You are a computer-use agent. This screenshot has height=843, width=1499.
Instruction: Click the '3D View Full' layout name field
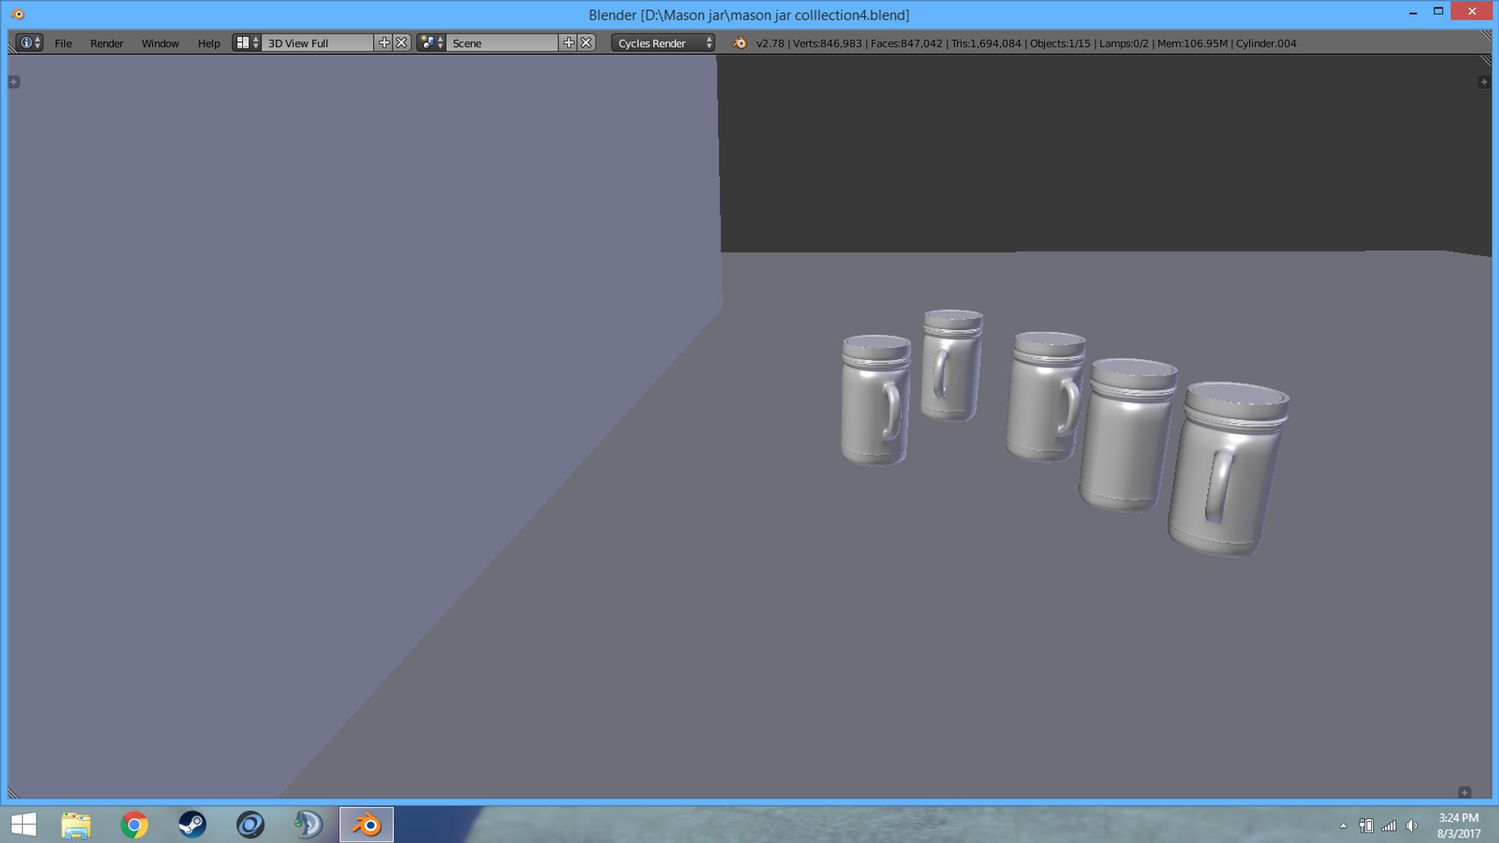point(318,43)
